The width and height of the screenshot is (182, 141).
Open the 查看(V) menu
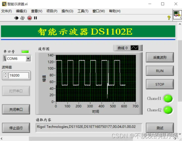37,11
